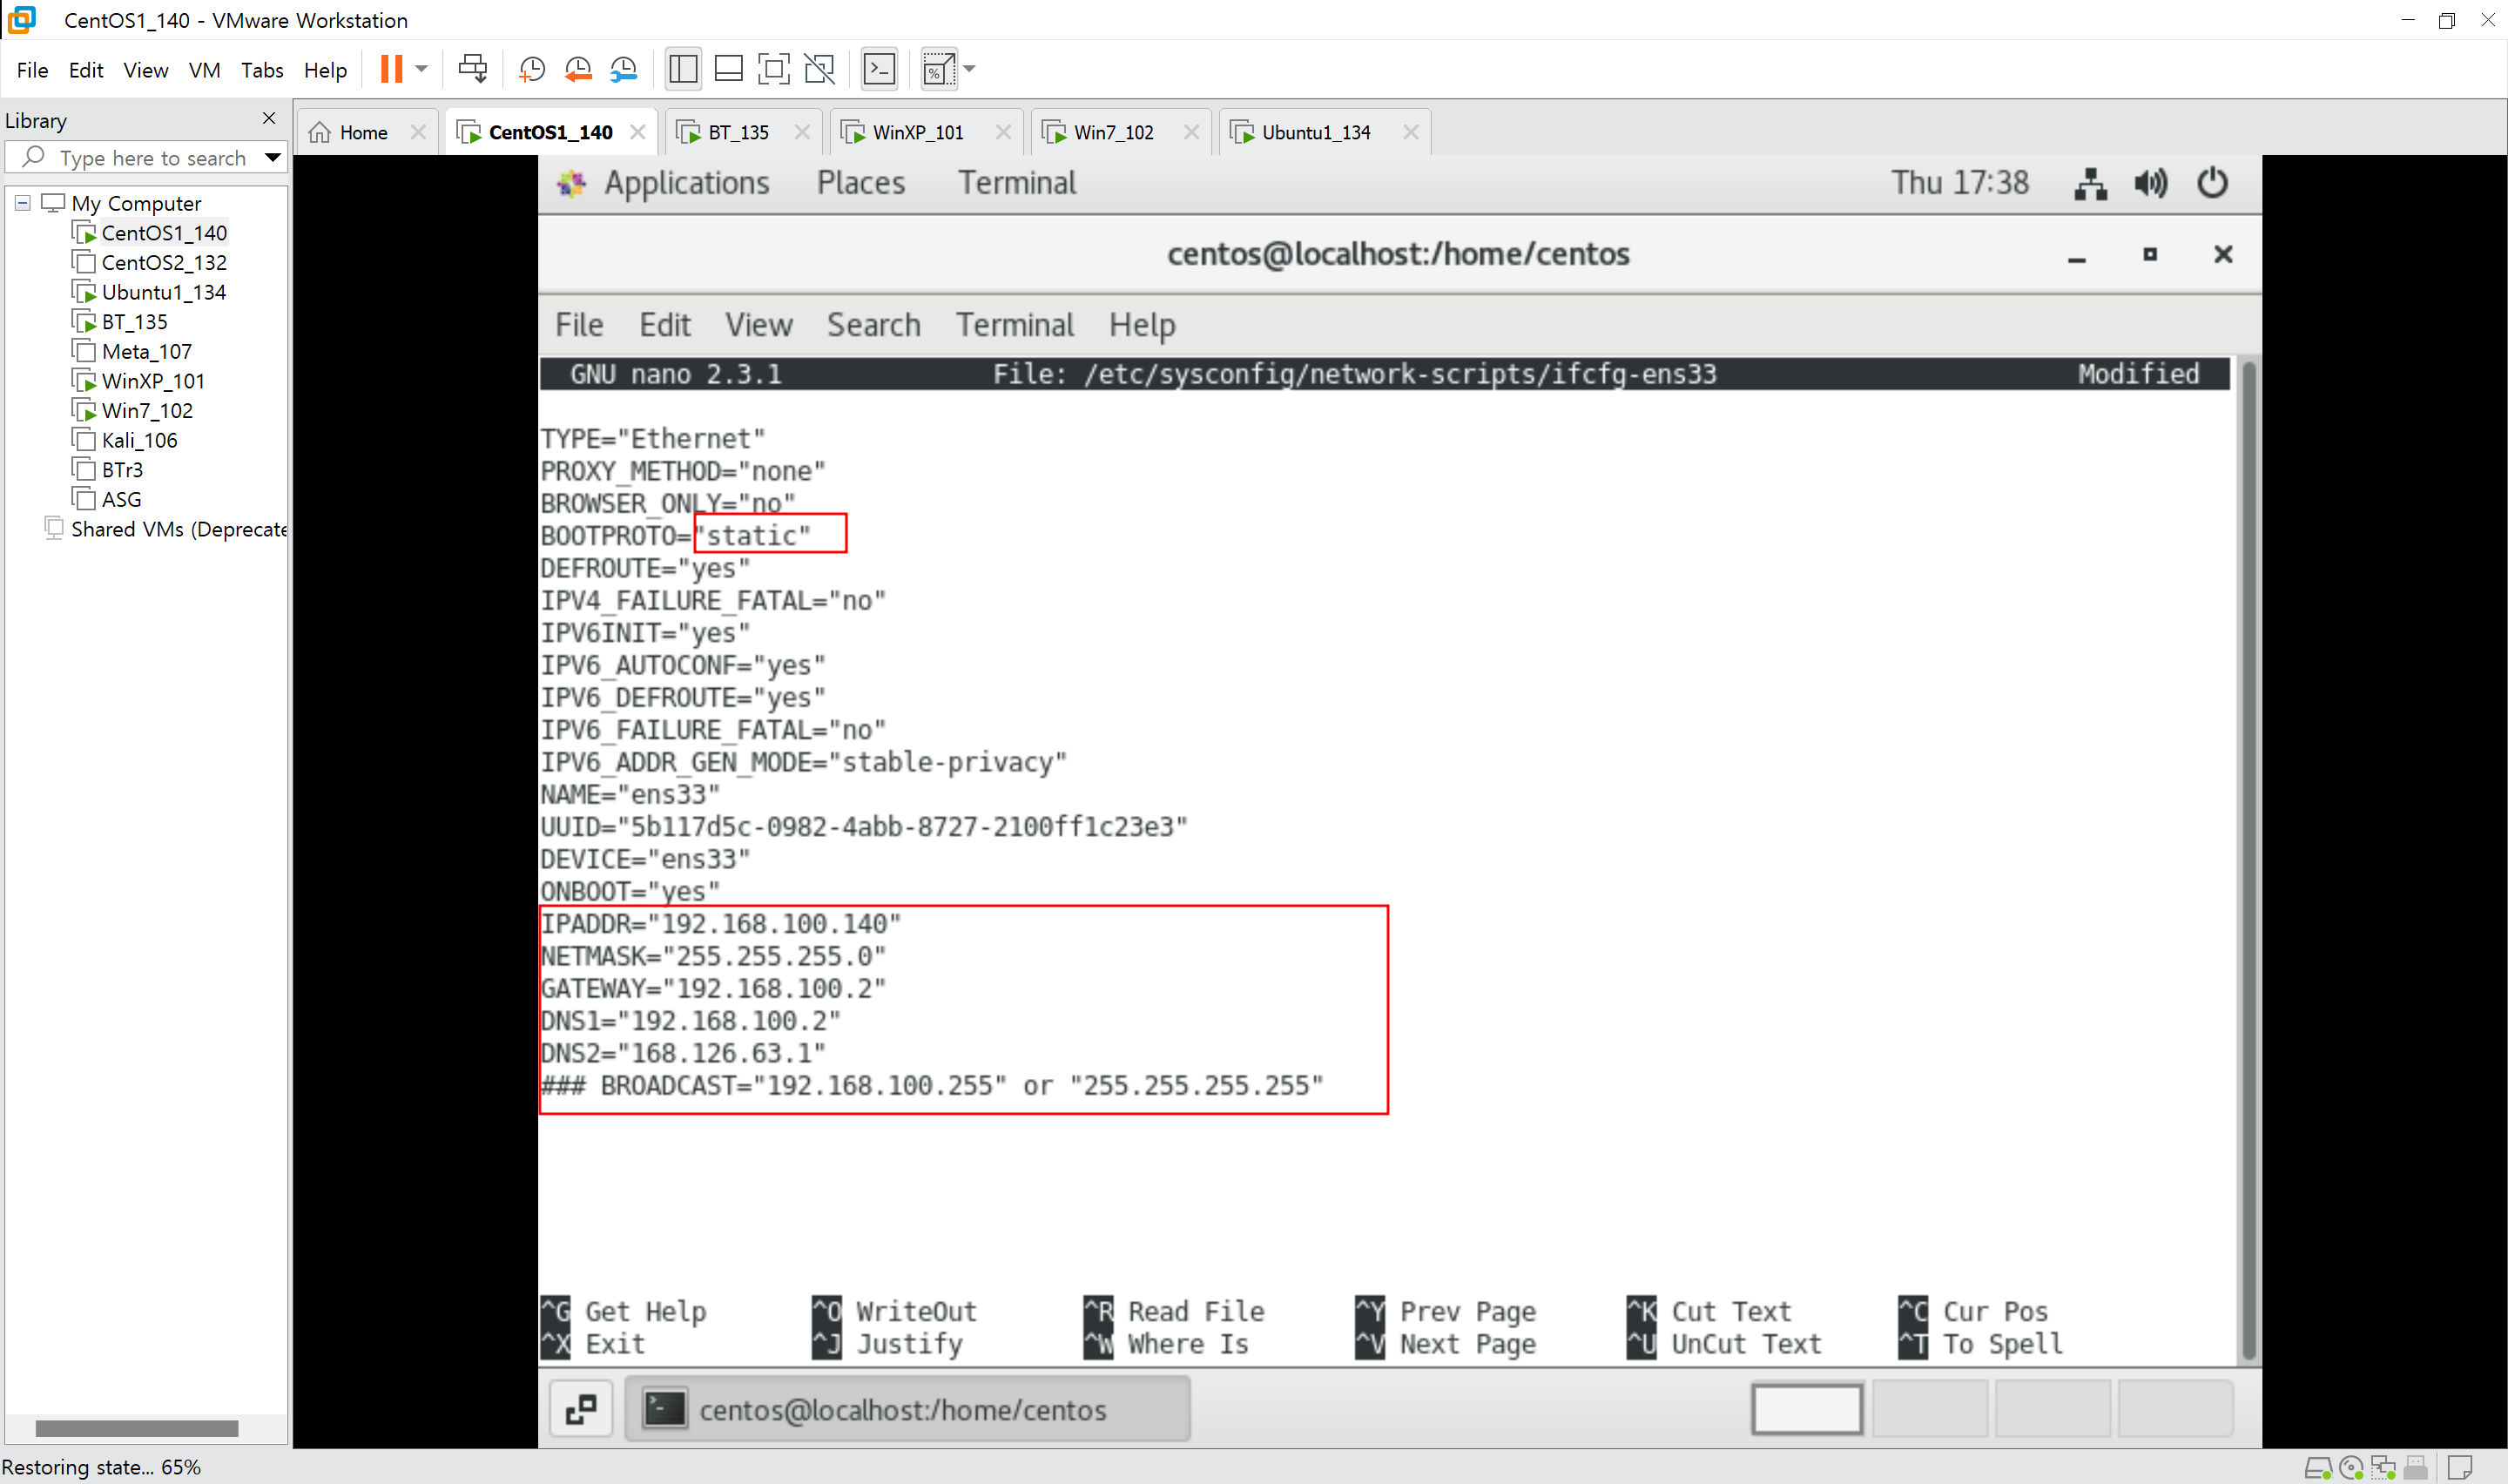The image size is (2508, 1484).
Task: Click the show desktop icon in taskbar
Action: (x=581, y=1409)
